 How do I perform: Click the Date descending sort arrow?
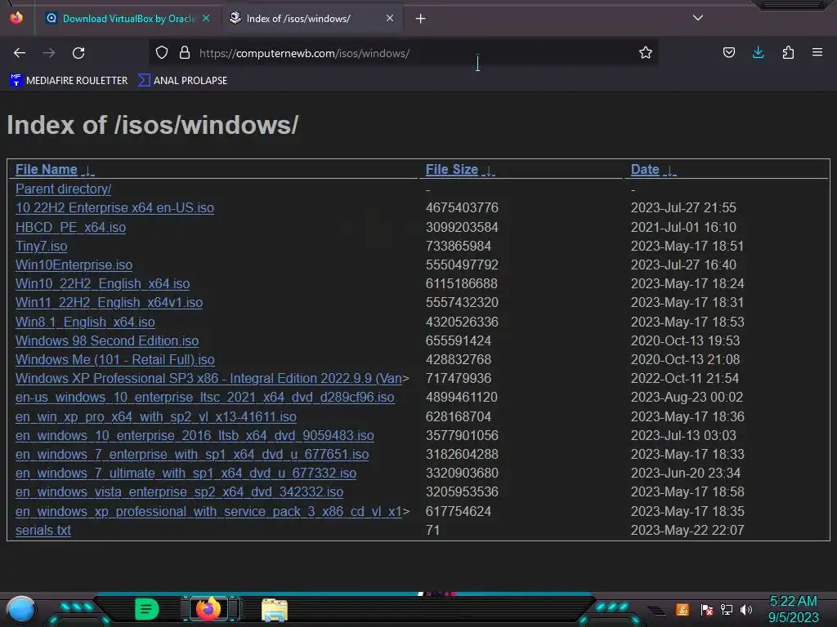click(669, 170)
